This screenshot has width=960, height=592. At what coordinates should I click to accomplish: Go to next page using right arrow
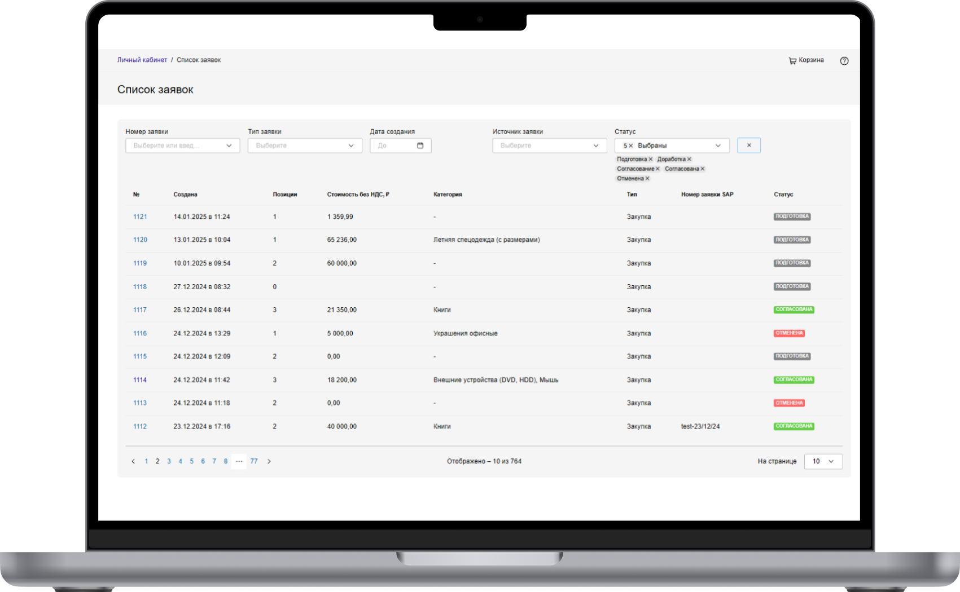[269, 461]
